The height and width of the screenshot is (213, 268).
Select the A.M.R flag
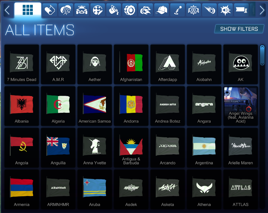click(x=58, y=64)
